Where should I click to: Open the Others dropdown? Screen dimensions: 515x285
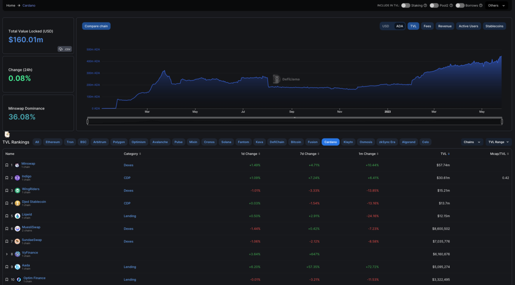pyautogui.click(x=496, y=6)
